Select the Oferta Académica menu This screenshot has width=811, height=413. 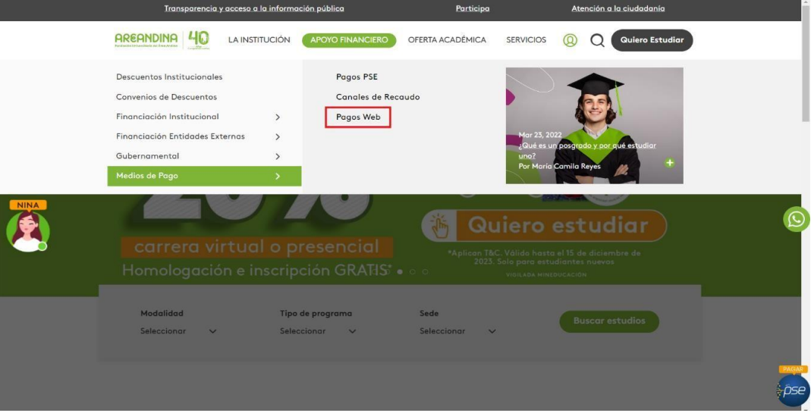tap(447, 40)
